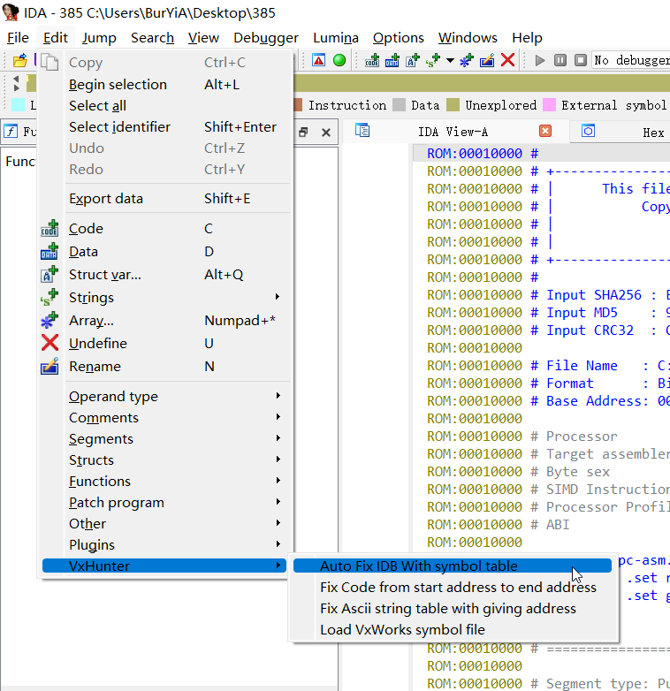The height and width of the screenshot is (691, 670).
Task: Float the Functions panel window
Action: click(303, 133)
